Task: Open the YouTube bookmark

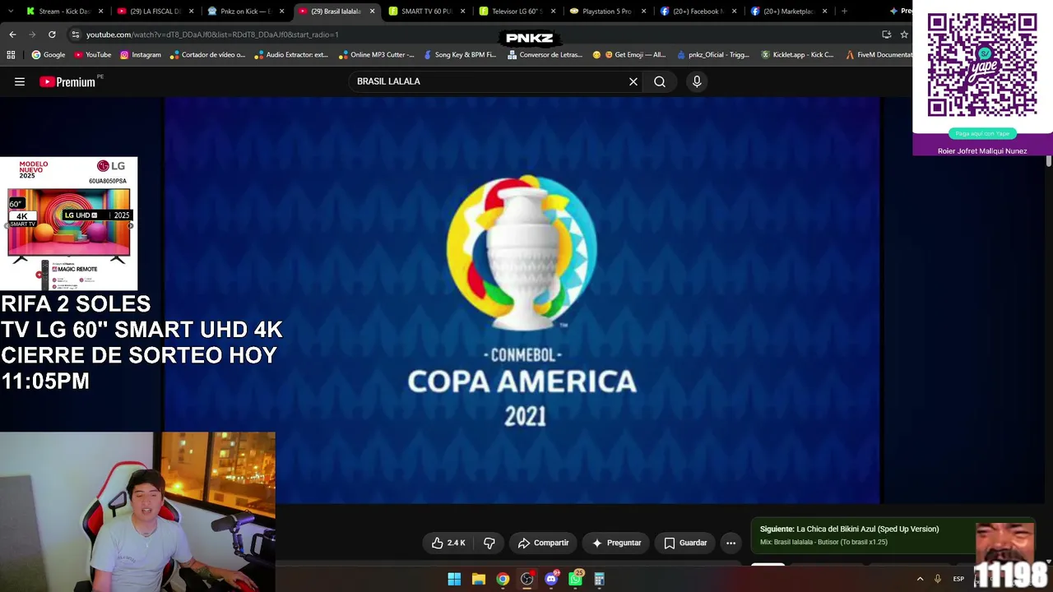Action: point(93,55)
